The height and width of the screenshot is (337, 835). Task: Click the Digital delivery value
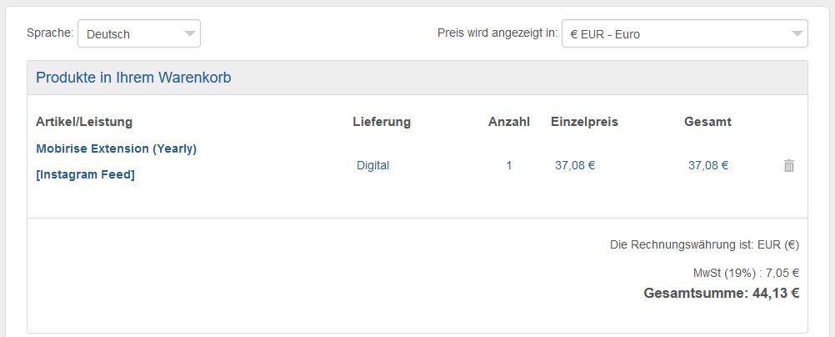372,165
